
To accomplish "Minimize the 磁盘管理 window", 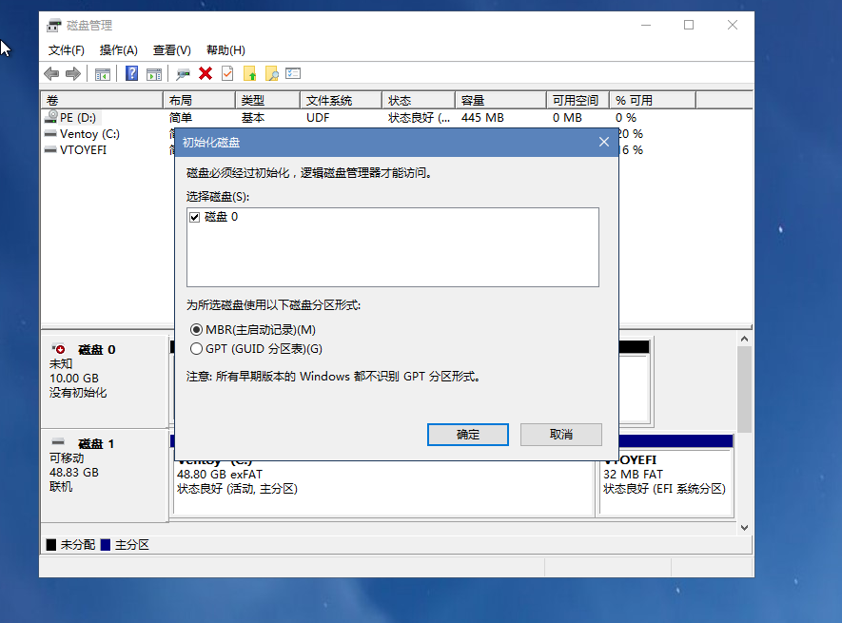I will click(x=646, y=26).
